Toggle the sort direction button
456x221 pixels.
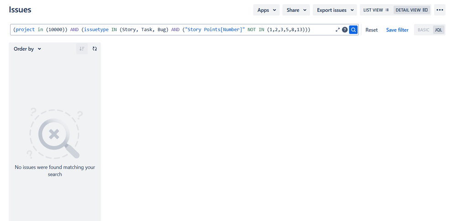click(x=82, y=49)
